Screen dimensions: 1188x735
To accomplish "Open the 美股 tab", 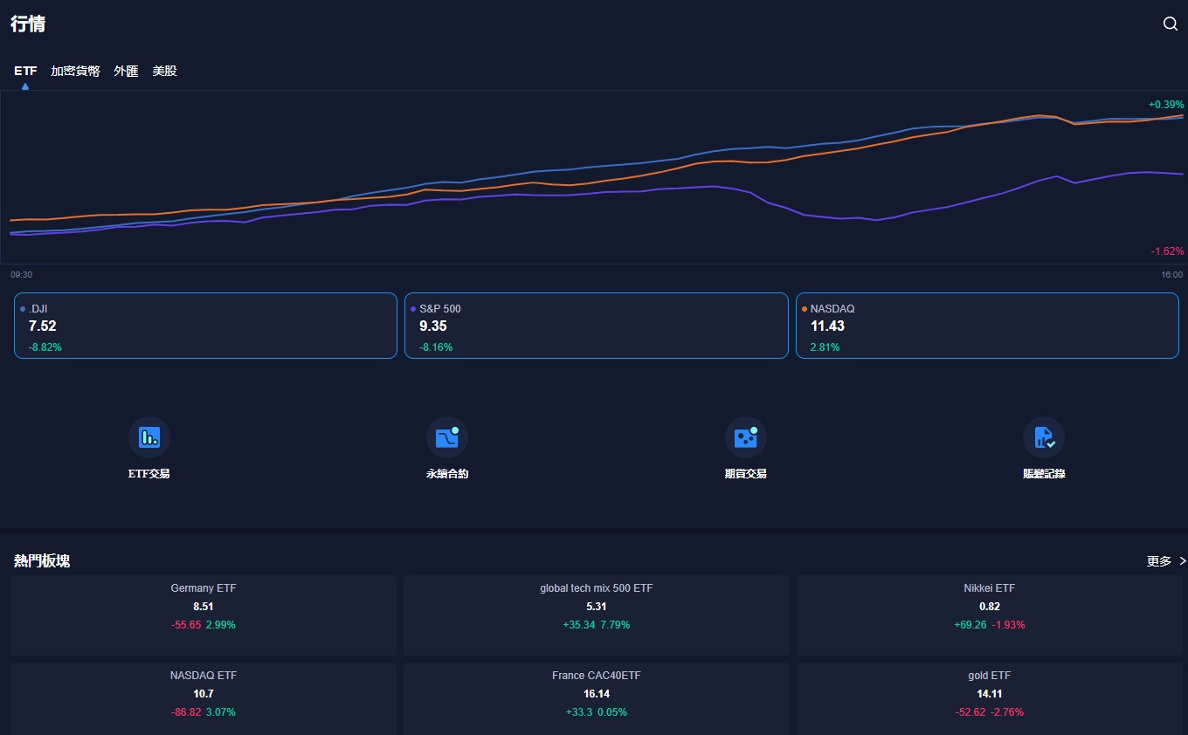I will click(164, 71).
